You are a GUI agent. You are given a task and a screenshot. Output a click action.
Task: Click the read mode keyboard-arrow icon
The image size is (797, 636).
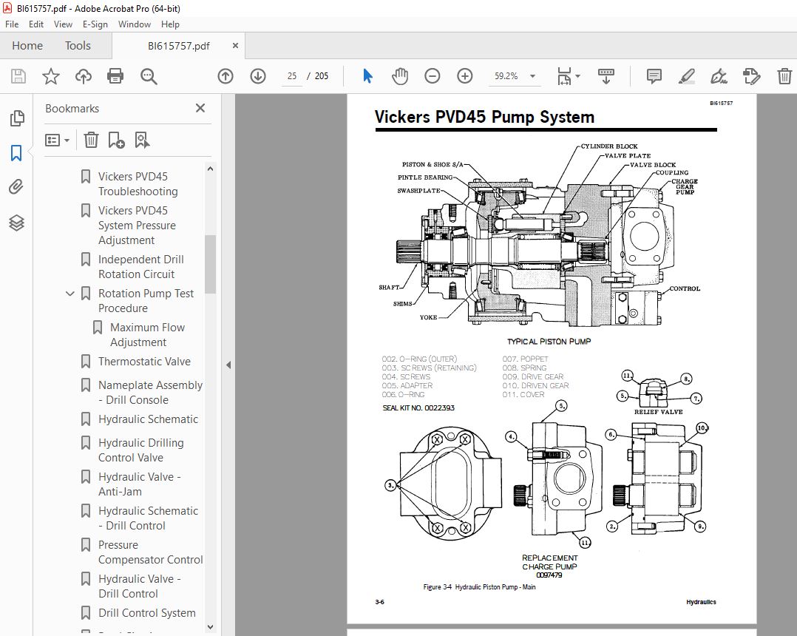tap(606, 76)
